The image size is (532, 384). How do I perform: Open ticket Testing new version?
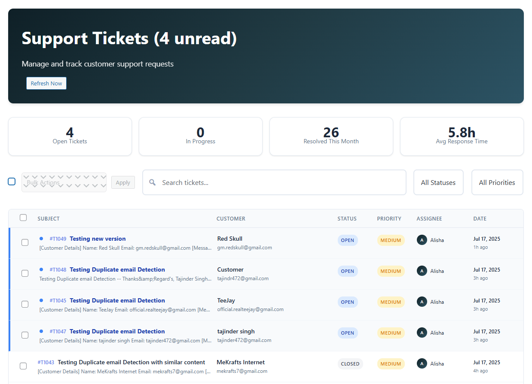[98, 239]
